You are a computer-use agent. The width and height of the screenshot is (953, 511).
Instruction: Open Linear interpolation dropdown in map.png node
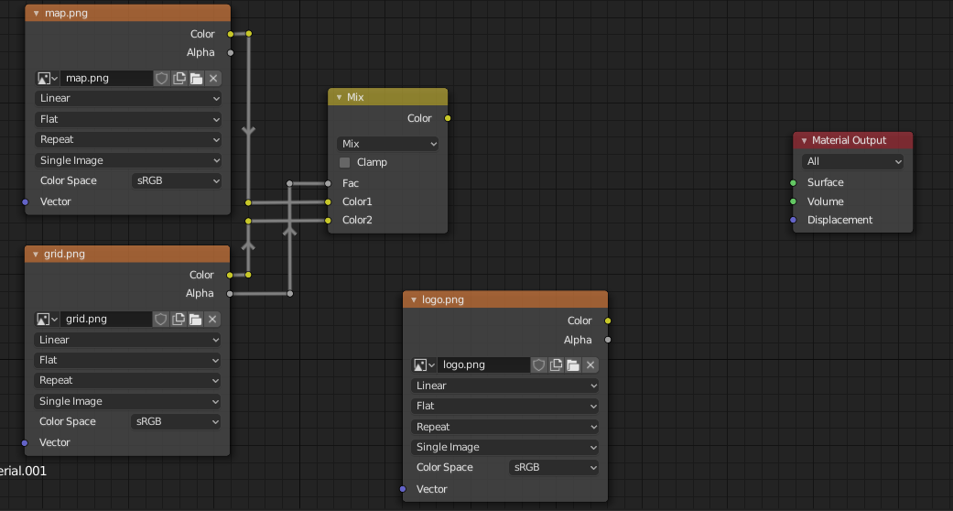click(128, 99)
